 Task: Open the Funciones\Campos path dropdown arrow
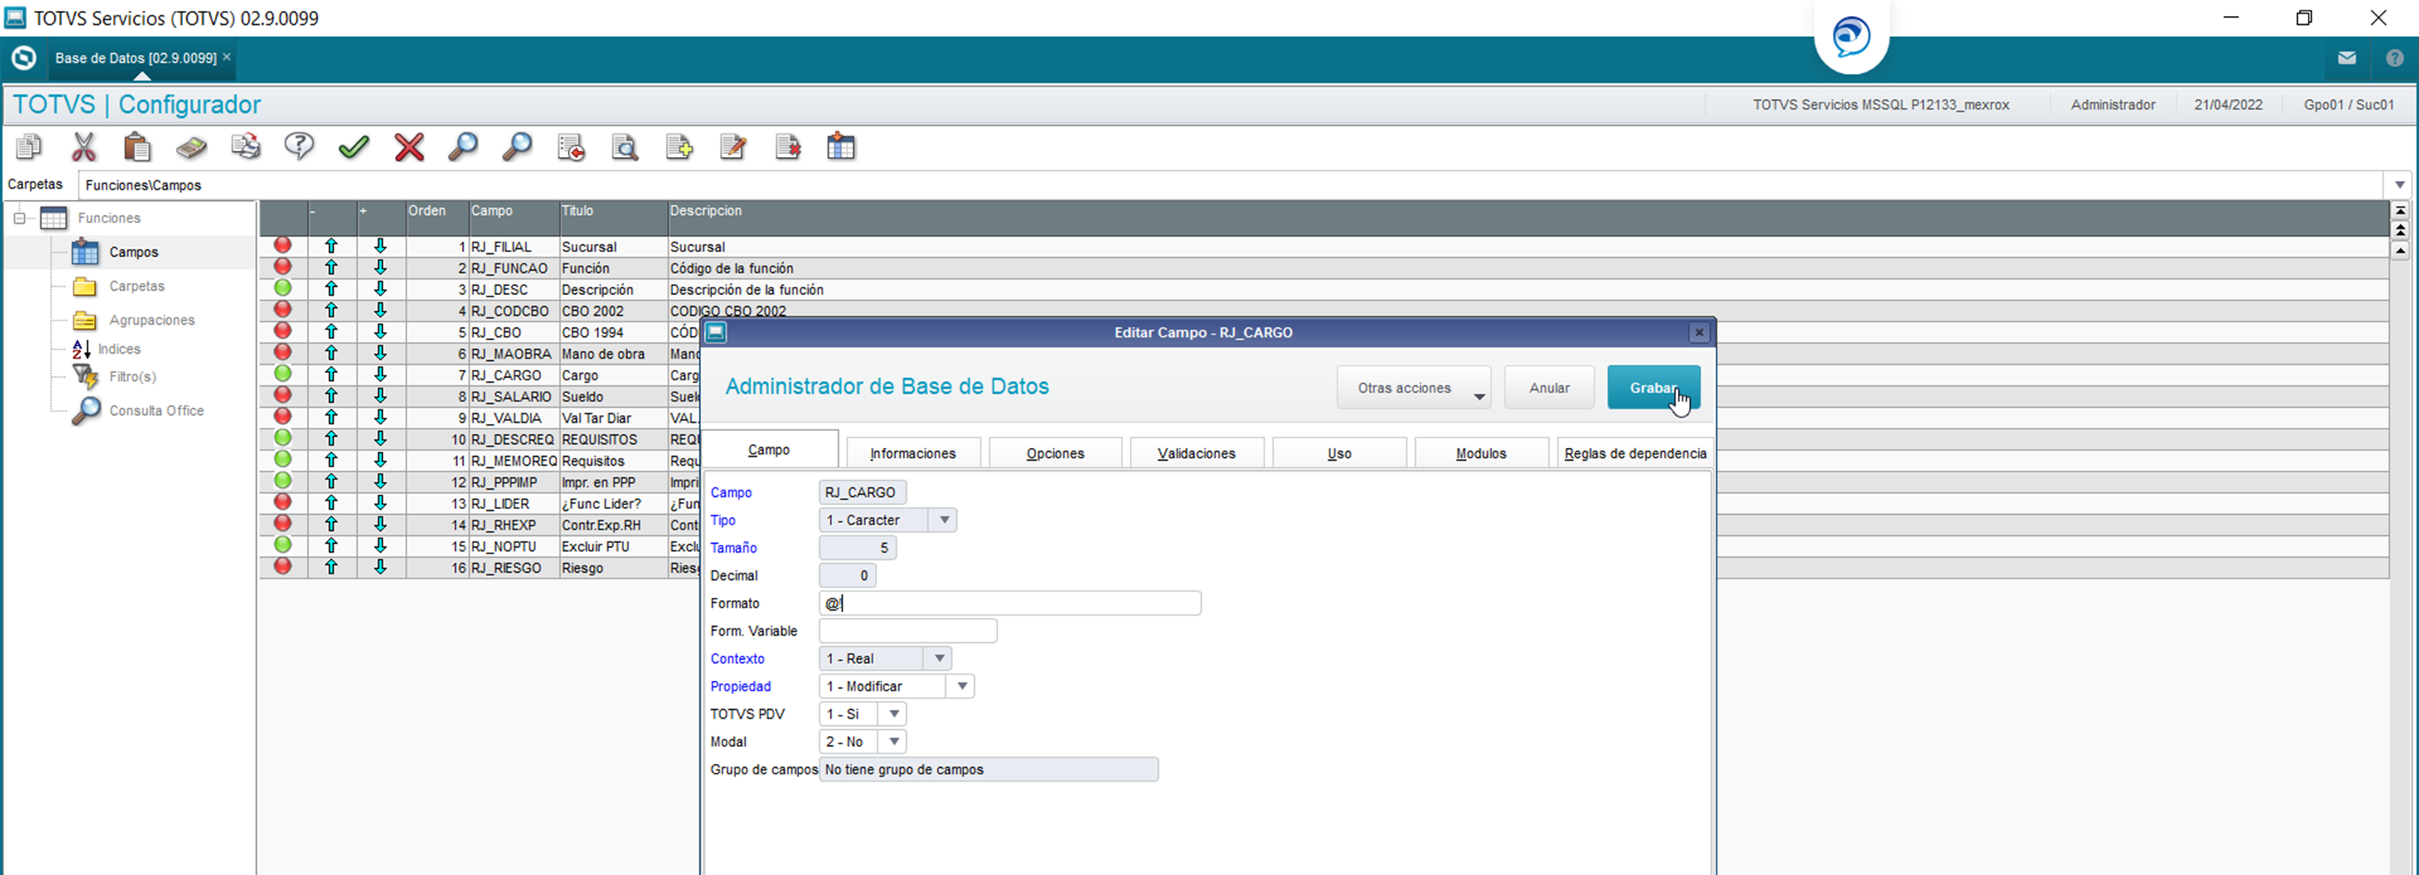pos(2400,185)
